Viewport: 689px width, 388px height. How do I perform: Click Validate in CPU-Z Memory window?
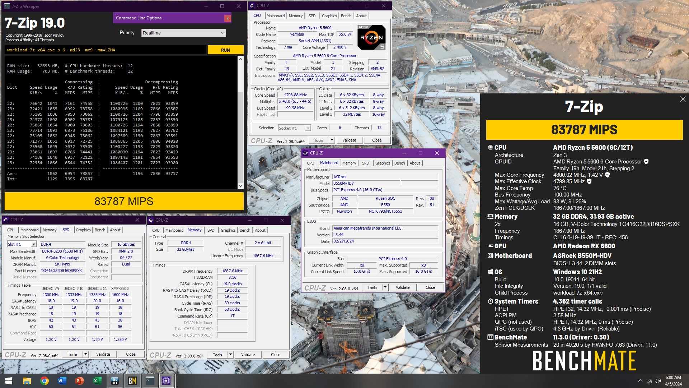248,355
